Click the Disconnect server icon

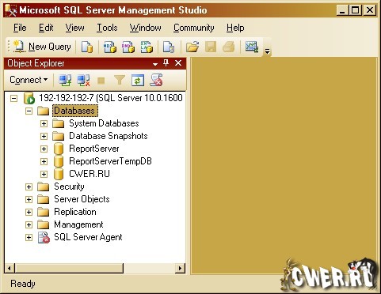83,80
